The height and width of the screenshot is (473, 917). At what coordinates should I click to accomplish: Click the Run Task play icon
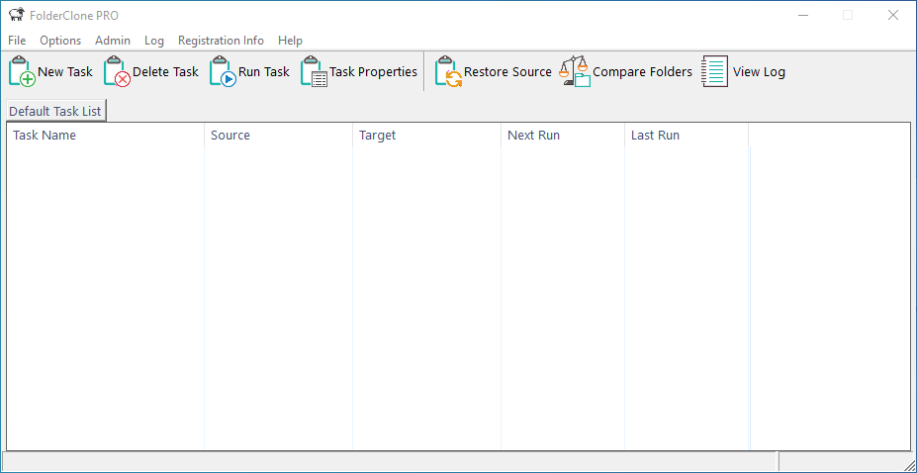[223, 72]
